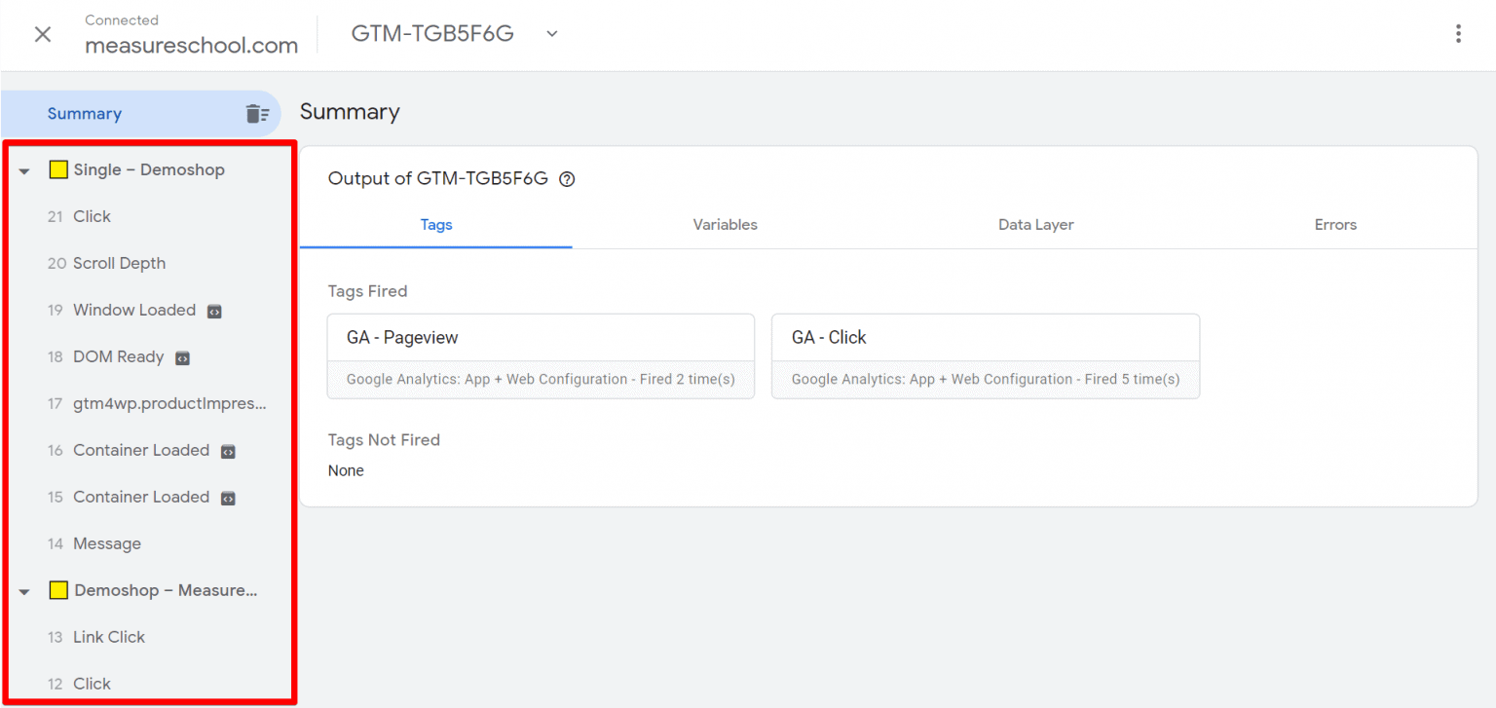Open the Data Layer tab
Screen dimensions: 1496x708
(1035, 224)
